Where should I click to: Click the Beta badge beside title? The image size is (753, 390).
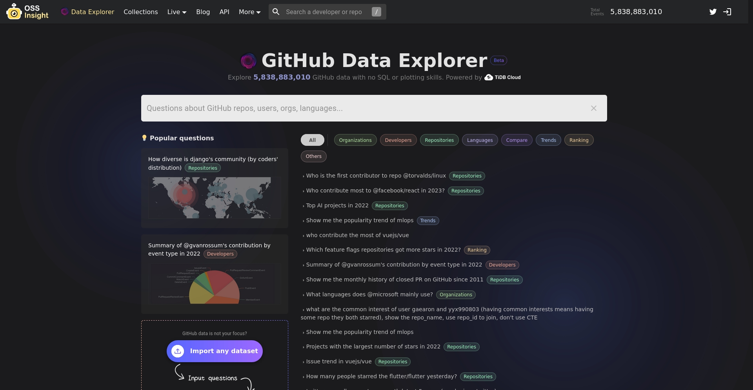pyautogui.click(x=499, y=60)
